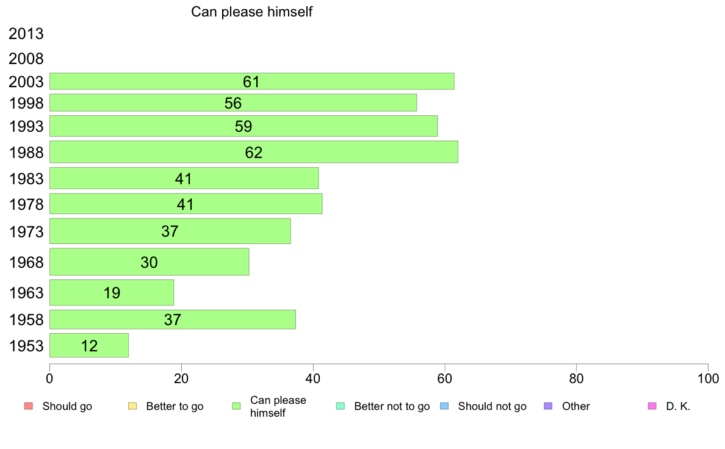
Task: Click the 100 tick on the axis
Action: (x=708, y=379)
